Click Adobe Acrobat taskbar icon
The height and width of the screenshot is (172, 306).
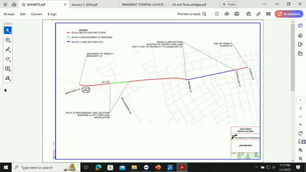click(182, 167)
